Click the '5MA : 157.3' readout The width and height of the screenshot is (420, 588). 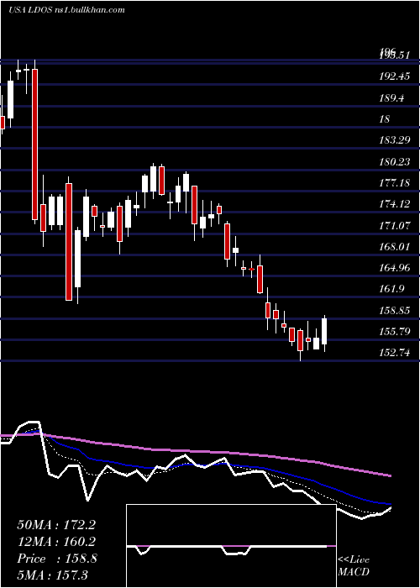52,575
